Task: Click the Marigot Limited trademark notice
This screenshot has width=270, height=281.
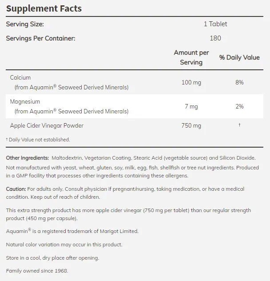Action: 72,231
